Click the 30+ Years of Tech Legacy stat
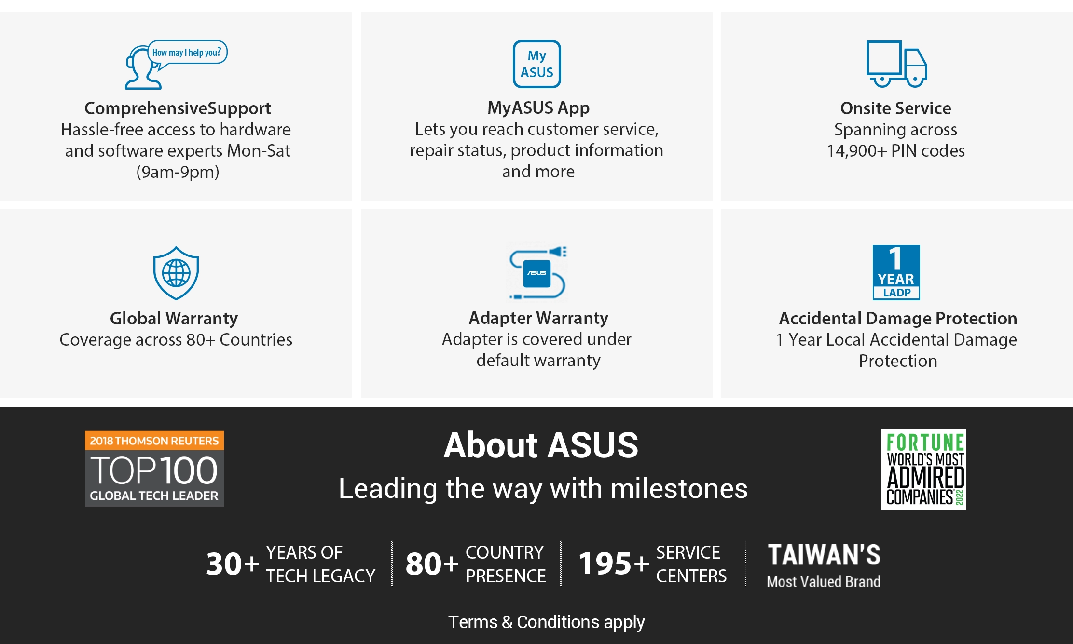 coord(290,564)
